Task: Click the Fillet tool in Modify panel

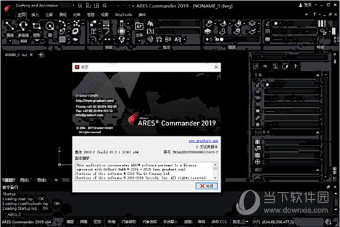Action: point(93,39)
